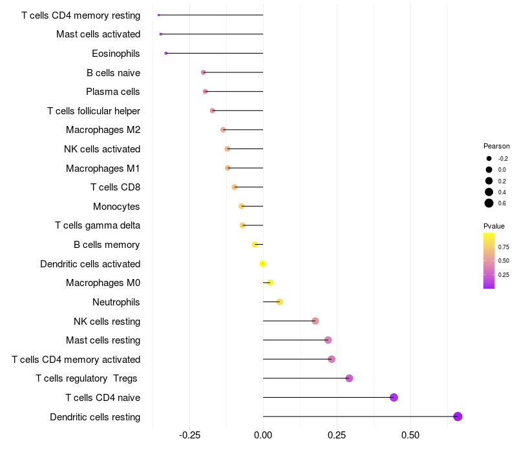Image resolution: width=517 pixels, height=452 pixels.
Task: Click the 0.50 x-axis tick label
Action: coord(410,435)
